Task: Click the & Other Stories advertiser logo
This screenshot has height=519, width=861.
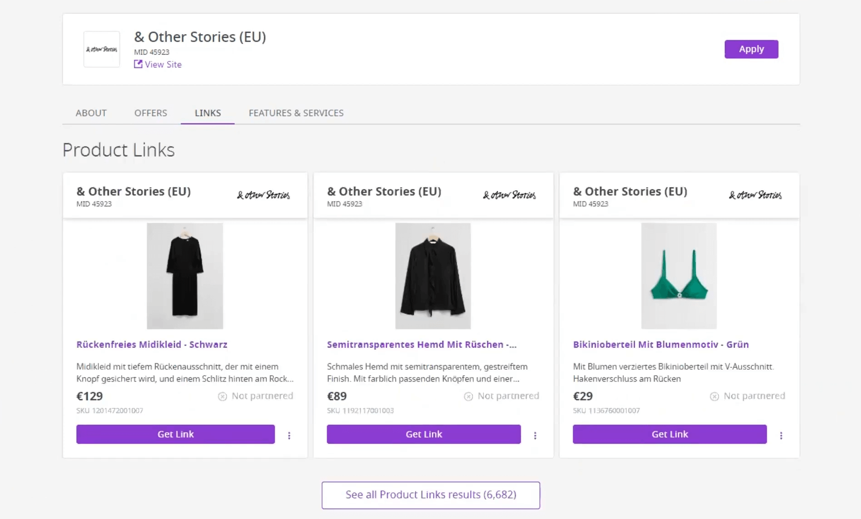Action: pyautogui.click(x=102, y=49)
